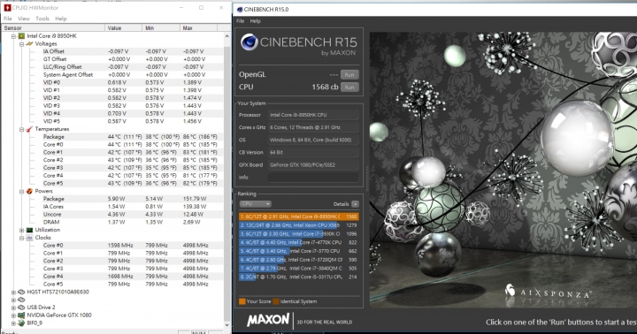Screen dimensions: 637x334
Task: Open the Help menu in Cinebench
Action: pos(255,20)
